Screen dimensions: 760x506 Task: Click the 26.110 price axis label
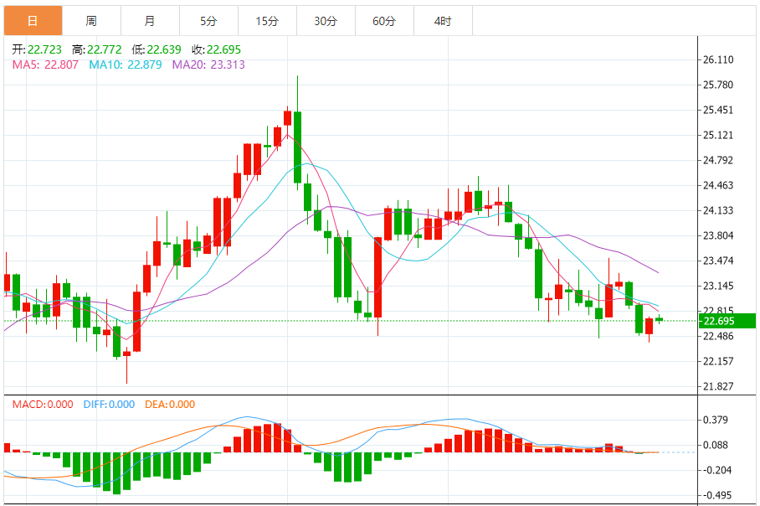[718, 59]
